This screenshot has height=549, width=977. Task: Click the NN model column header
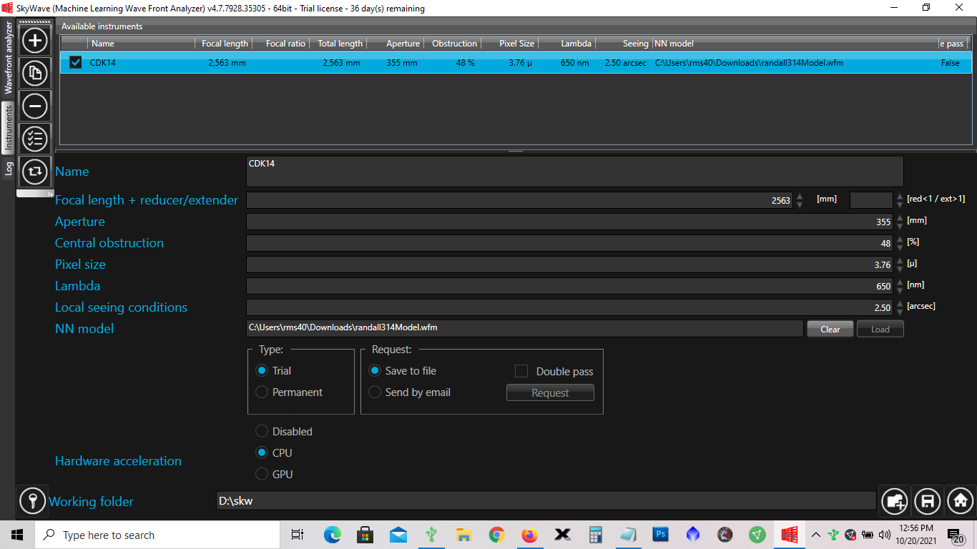[795, 44]
